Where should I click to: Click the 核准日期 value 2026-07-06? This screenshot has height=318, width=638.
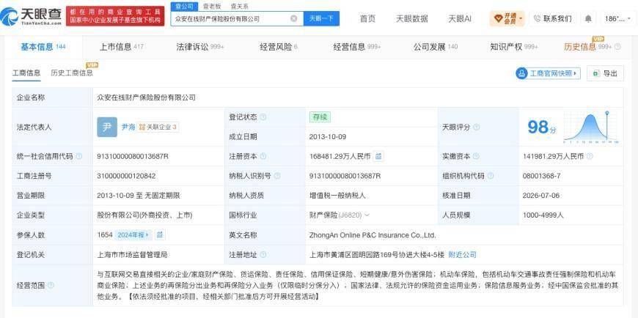(x=541, y=196)
